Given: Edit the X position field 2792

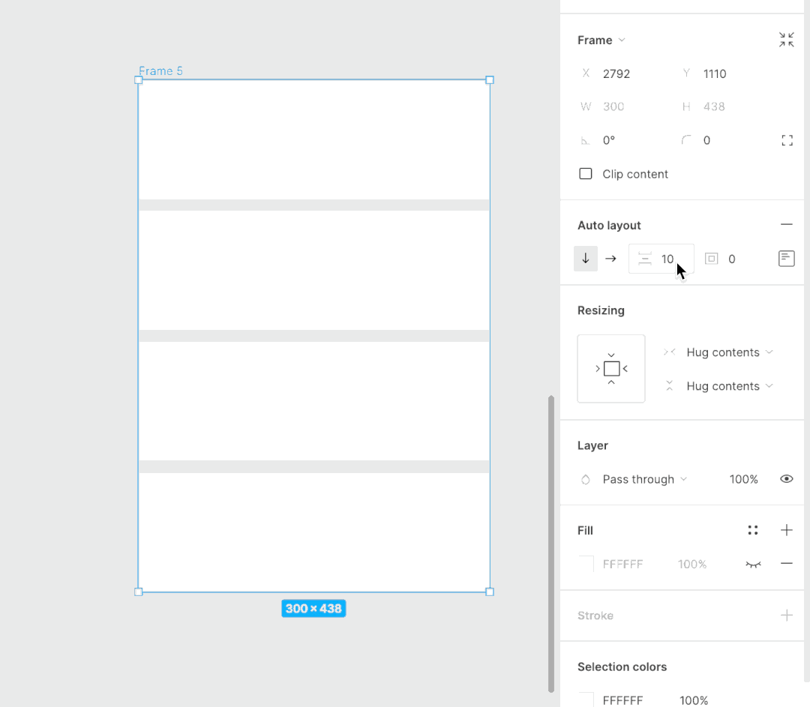Looking at the screenshot, I should (x=616, y=74).
